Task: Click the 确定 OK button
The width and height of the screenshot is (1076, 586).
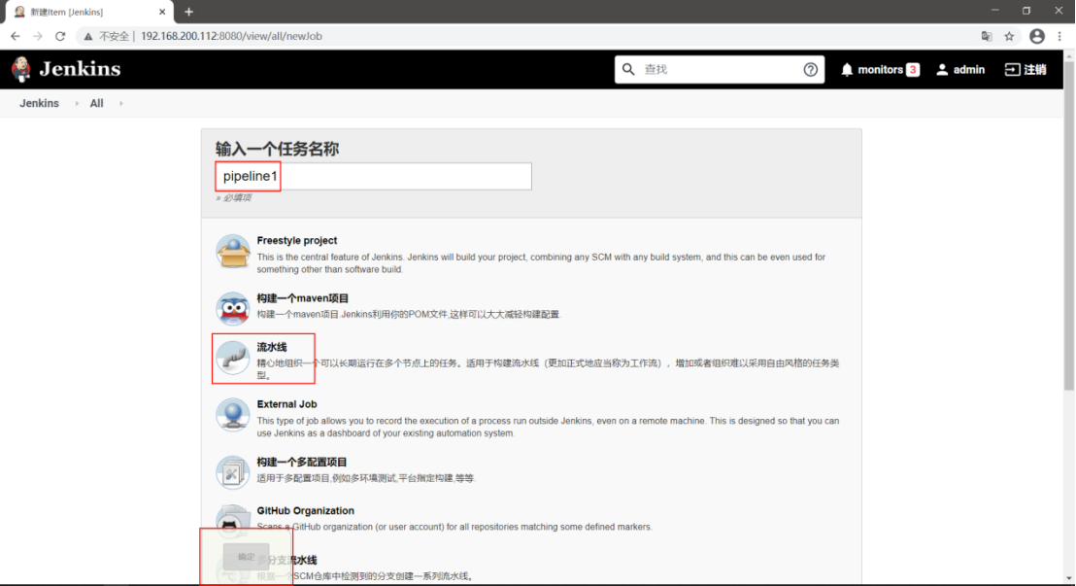Action: pos(247,557)
